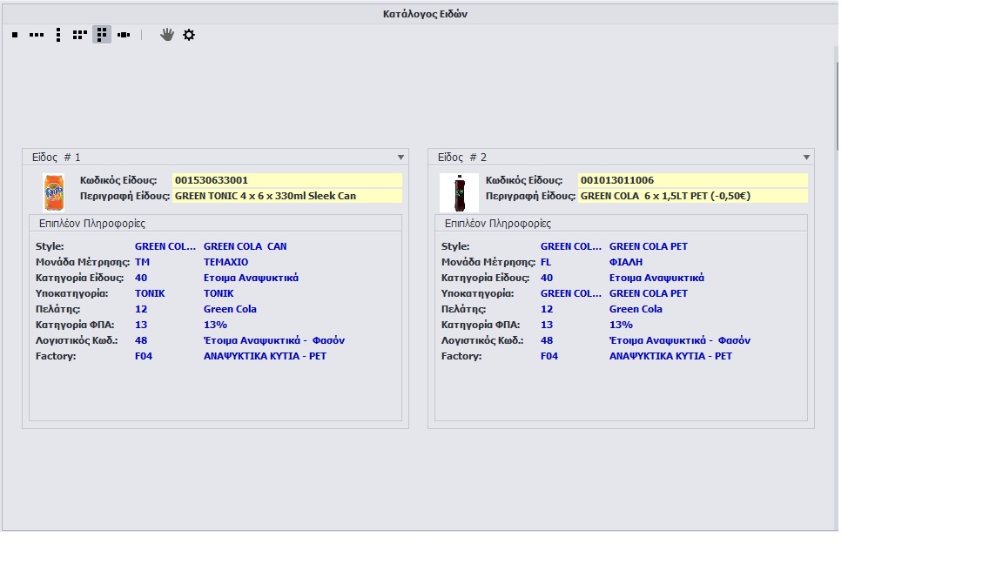Click Έτοιμα Αναψυκτικά - Φασόν in card 1
The image size is (1003, 564).
[273, 340]
